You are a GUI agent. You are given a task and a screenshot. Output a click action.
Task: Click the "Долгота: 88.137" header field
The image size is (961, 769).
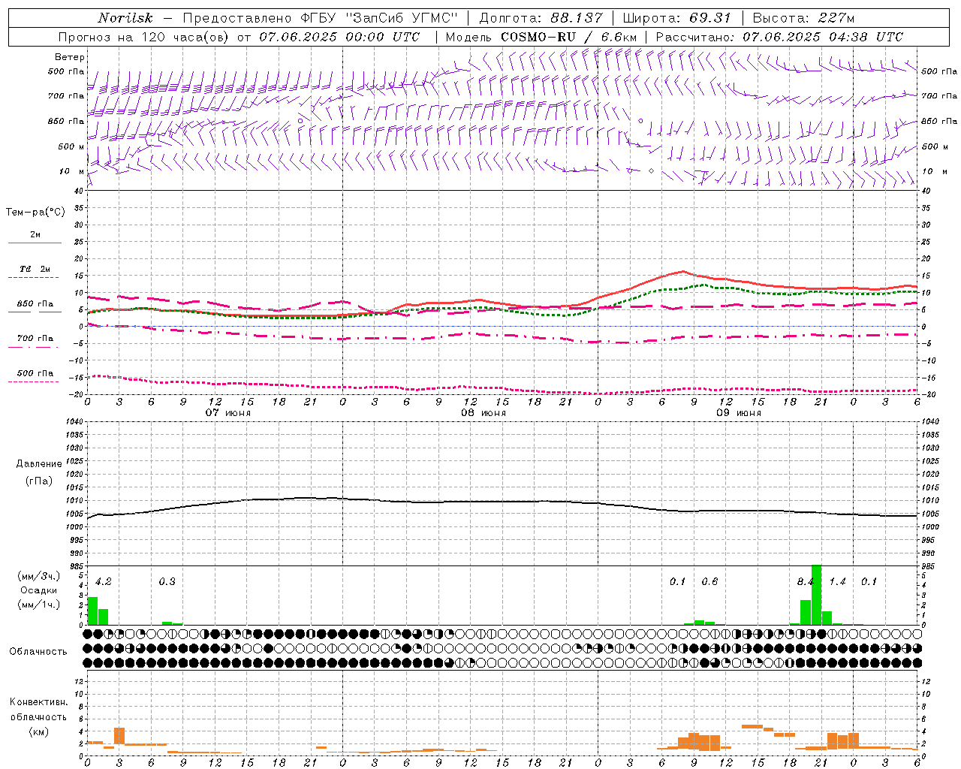click(x=541, y=18)
